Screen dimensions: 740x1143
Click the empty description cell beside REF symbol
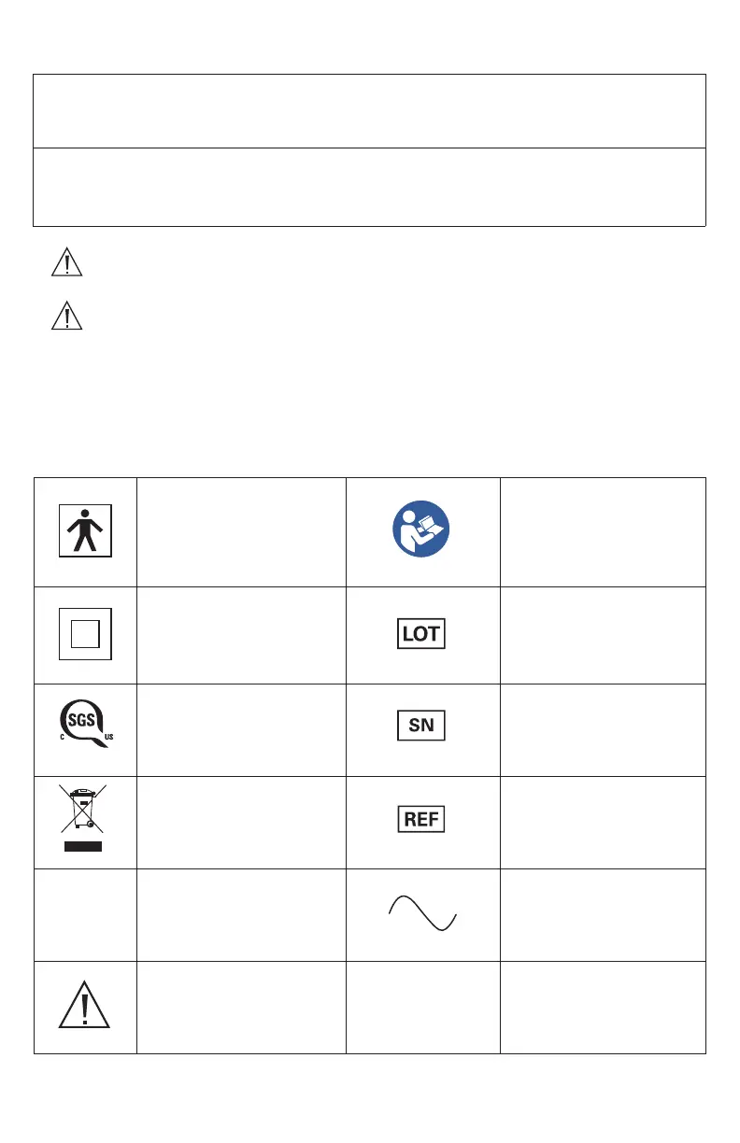click(603, 822)
